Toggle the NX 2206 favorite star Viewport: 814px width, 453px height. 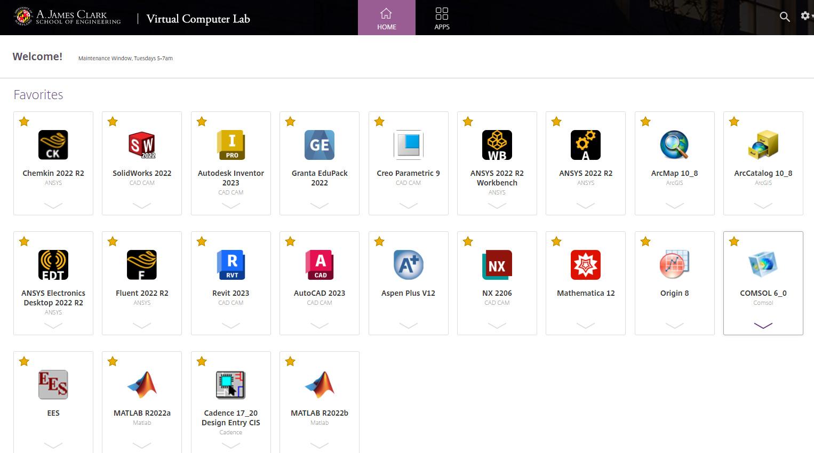coord(468,241)
